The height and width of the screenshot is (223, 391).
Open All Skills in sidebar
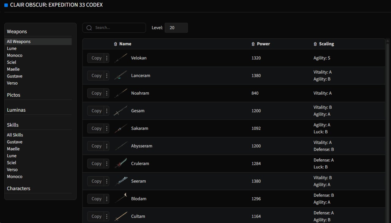pyautogui.click(x=15, y=135)
